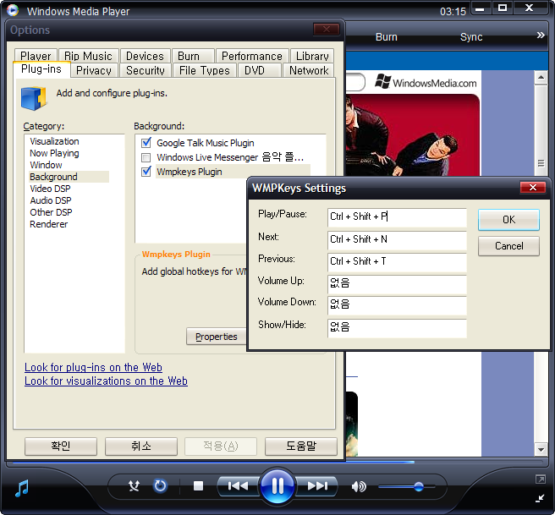Click the seek progress bar

277,462
